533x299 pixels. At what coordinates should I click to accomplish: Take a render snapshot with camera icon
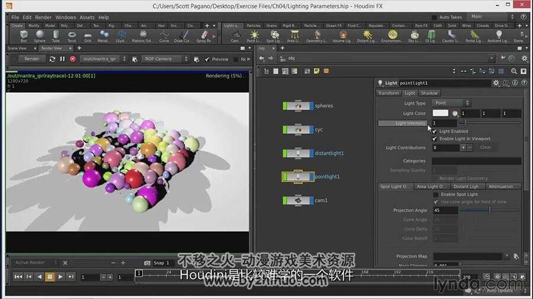pyautogui.click(x=147, y=263)
